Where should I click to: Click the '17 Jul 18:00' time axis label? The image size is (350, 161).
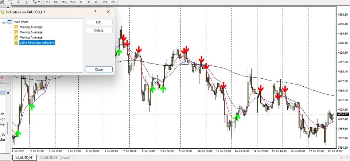pyautogui.click(x=335, y=151)
